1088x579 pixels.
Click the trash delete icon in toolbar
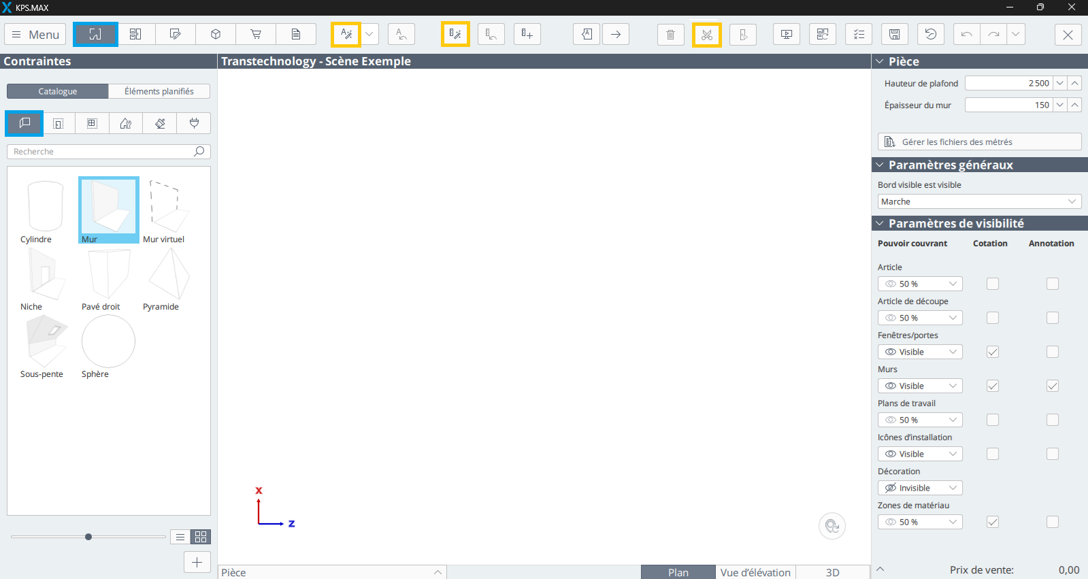(x=670, y=34)
